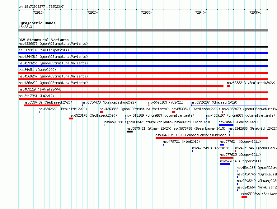The height and width of the screenshot is (209, 277).
Task: Open the nsv6523178 (Sedlazeck2020) label
Action: 93,115
